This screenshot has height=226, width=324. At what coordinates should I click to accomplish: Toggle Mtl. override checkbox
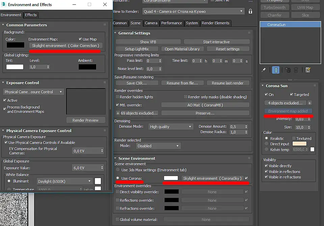[x=117, y=105]
